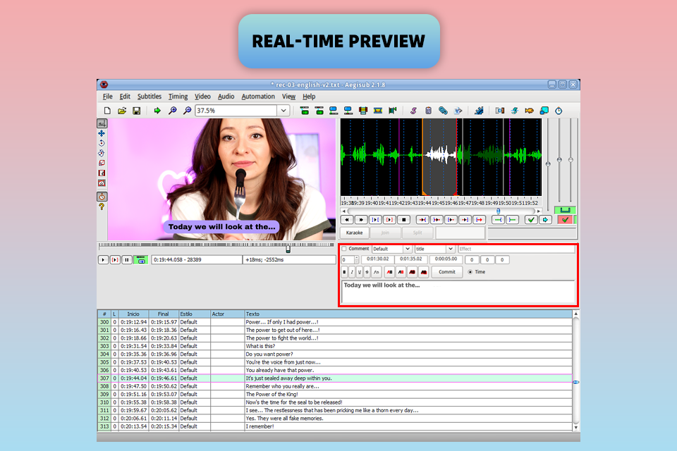This screenshot has height=451, width=677.
Task: Toggle the Comment checkbox
Action: click(x=344, y=249)
